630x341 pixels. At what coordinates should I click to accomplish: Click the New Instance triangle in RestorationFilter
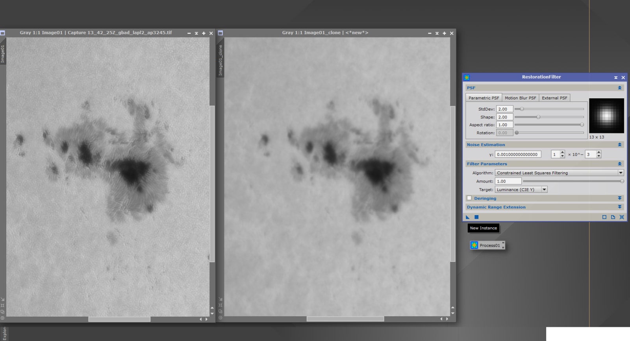click(468, 217)
